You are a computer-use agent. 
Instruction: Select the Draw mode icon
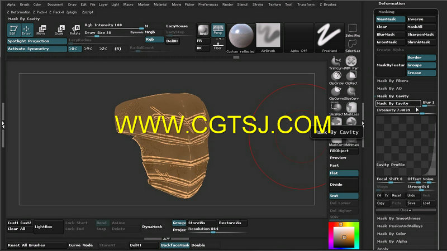click(26, 30)
